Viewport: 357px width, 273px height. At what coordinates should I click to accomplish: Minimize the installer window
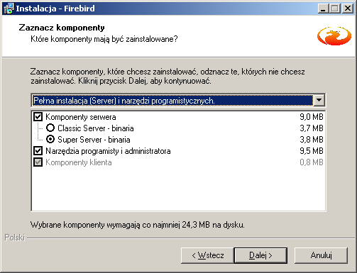pyautogui.click(x=323, y=9)
